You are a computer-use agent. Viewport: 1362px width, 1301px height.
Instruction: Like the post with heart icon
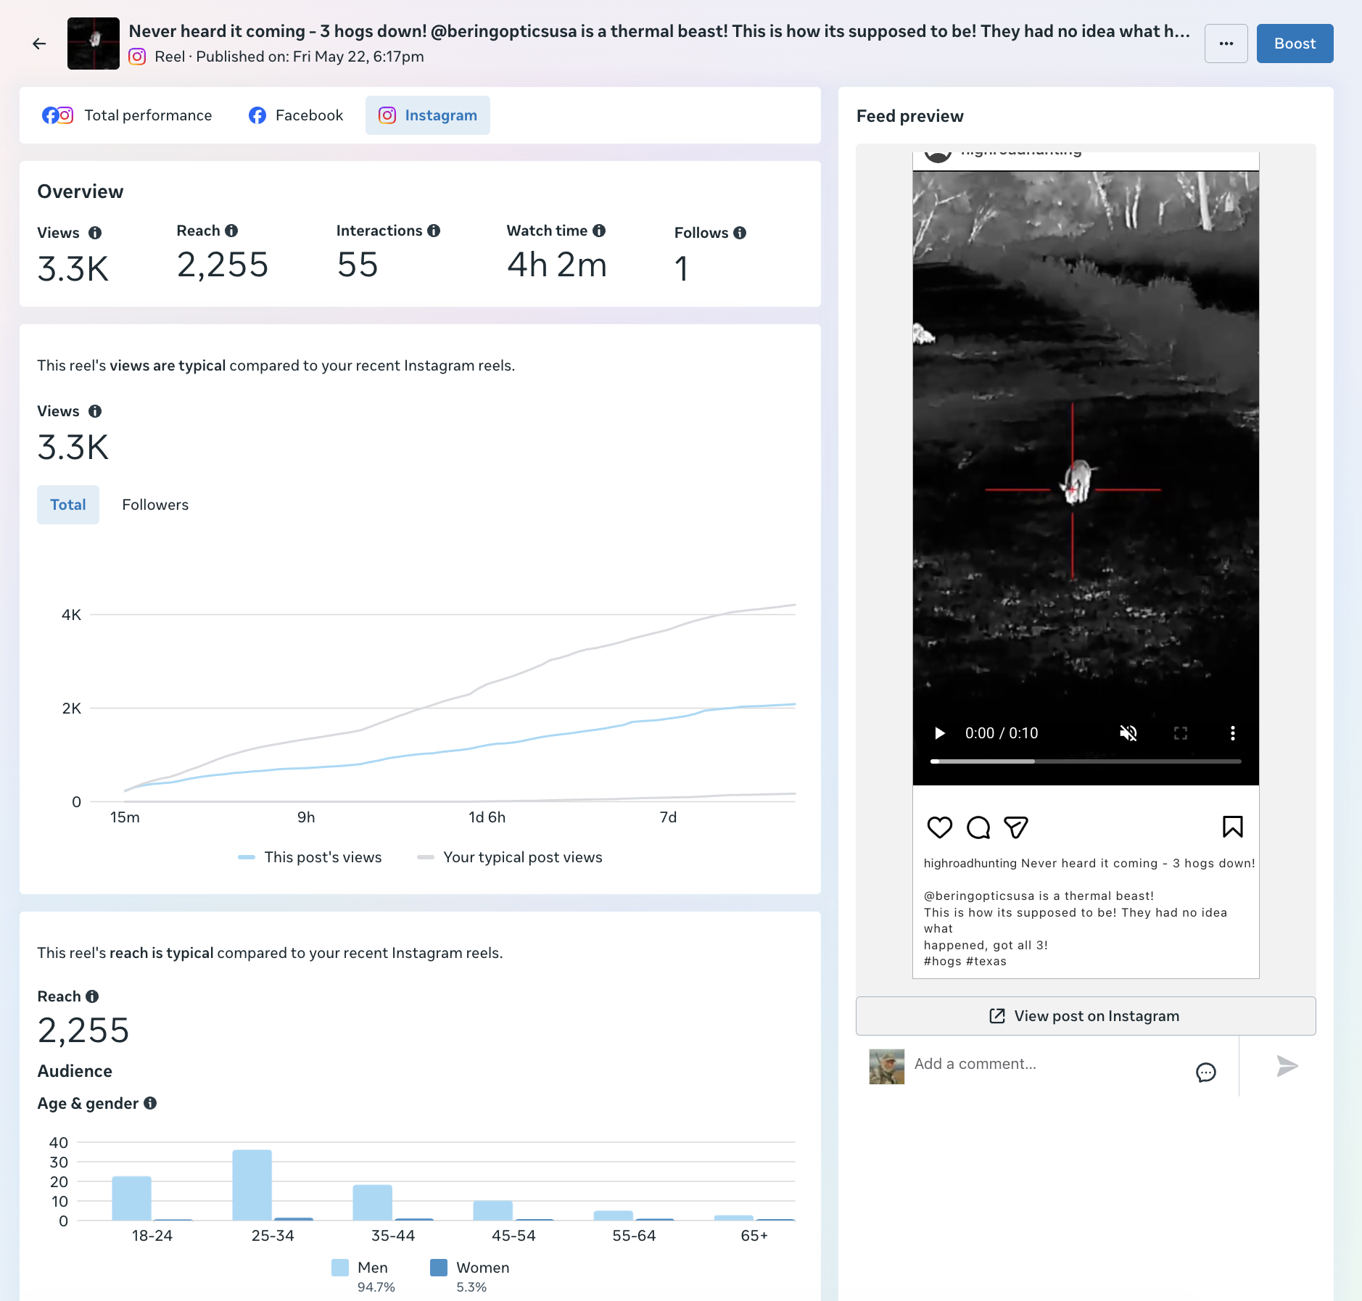coord(940,827)
